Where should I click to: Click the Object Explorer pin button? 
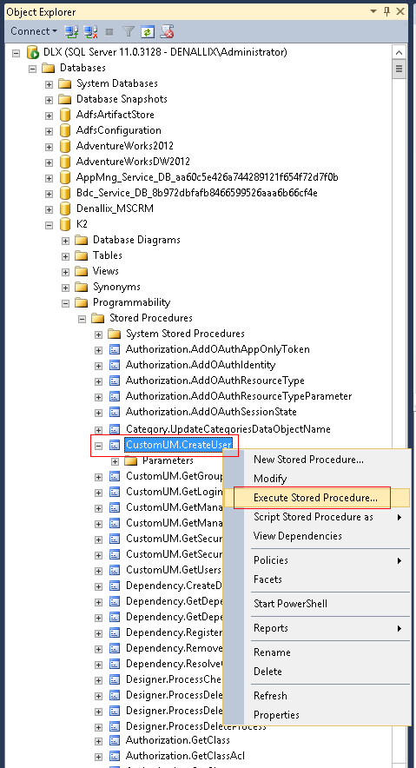(387, 11)
